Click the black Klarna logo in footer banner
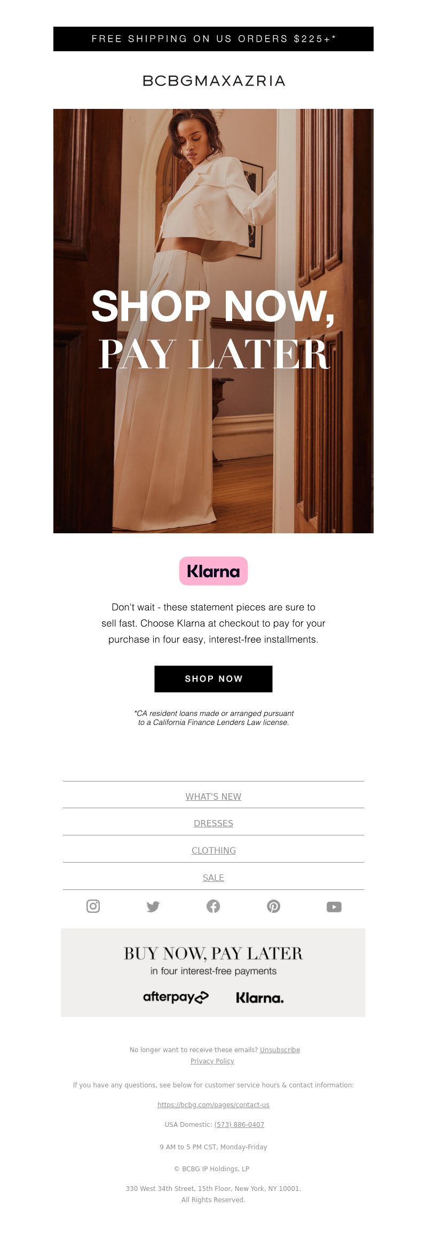Viewport: 427px width, 1239px height. (260, 998)
